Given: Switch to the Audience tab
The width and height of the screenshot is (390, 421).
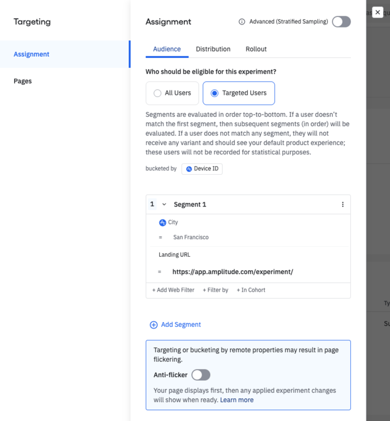Looking at the screenshot, I should 167,49.
